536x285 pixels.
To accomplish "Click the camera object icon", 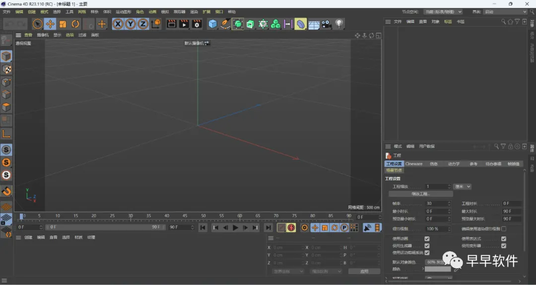I will [x=326, y=24].
